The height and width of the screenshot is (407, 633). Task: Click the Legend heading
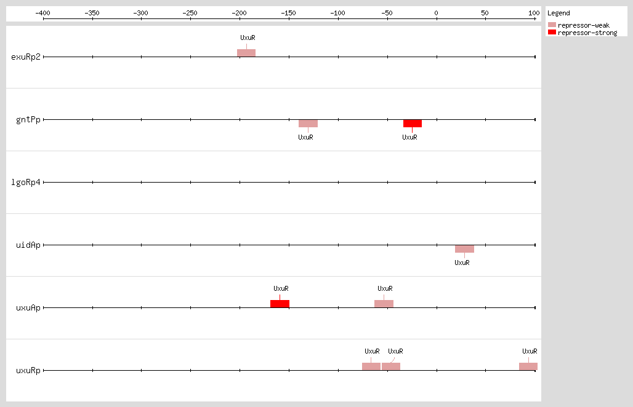pyautogui.click(x=558, y=14)
